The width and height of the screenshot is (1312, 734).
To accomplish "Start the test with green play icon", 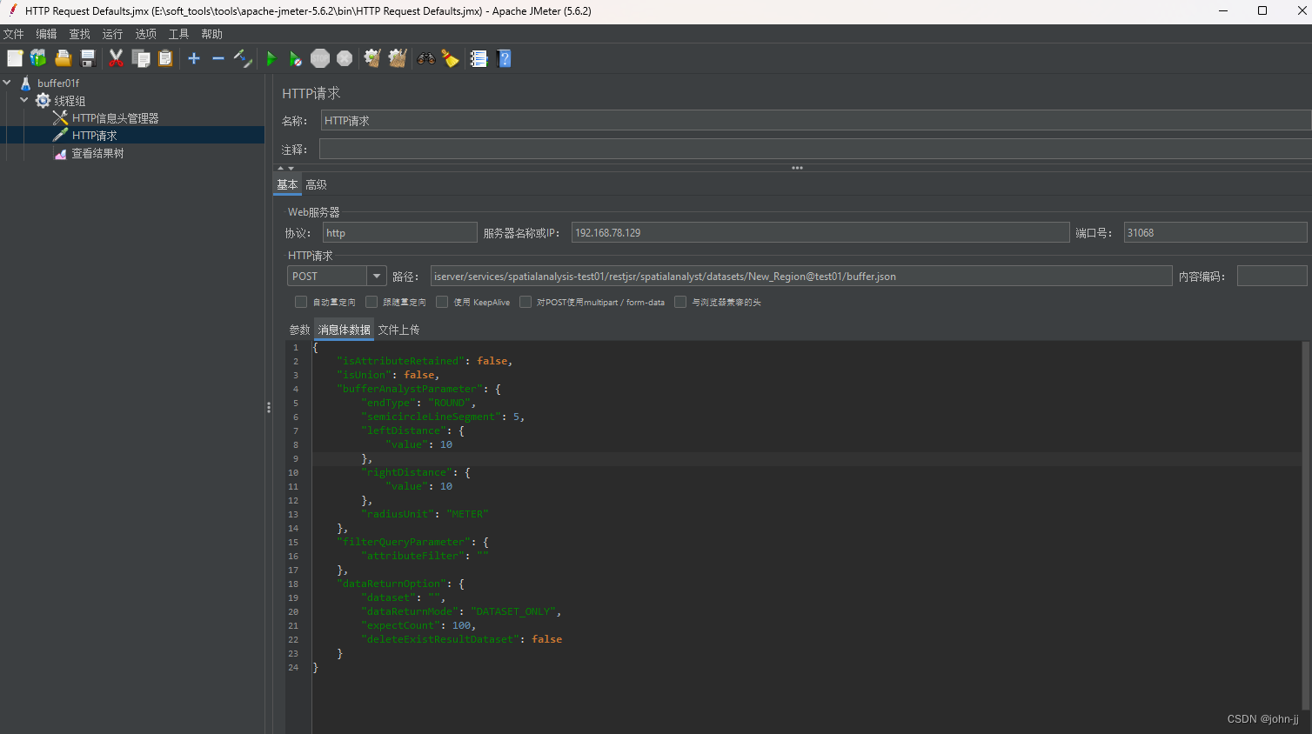I will [x=271, y=58].
